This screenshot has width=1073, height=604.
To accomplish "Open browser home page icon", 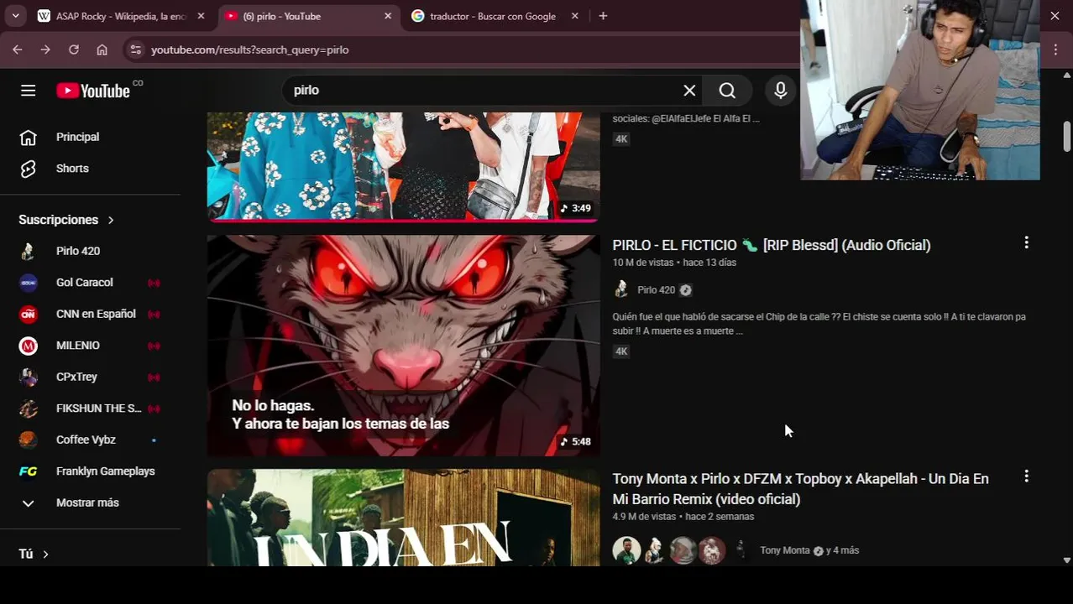I will pyautogui.click(x=102, y=49).
